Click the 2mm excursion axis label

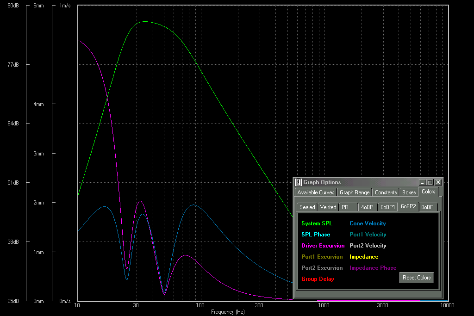click(38, 203)
